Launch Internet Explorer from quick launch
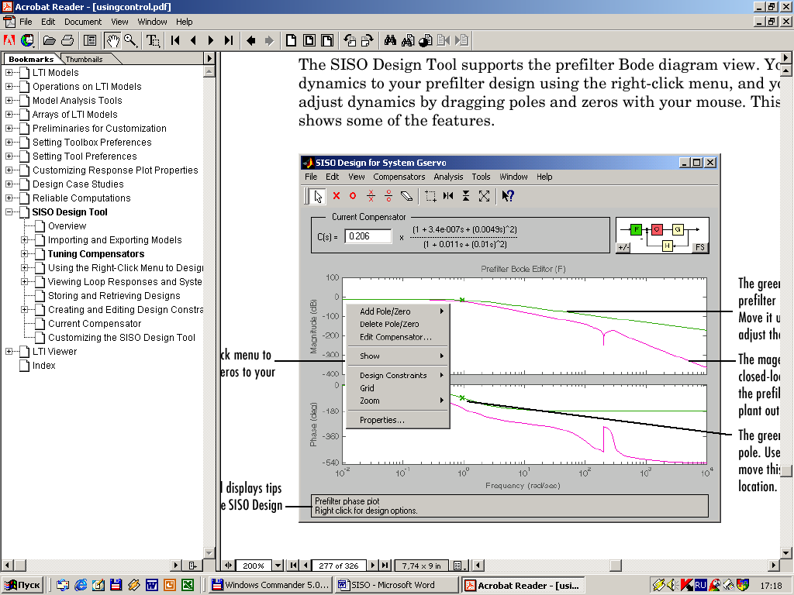The width and height of the screenshot is (794, 595). click(x=81, y=586)
